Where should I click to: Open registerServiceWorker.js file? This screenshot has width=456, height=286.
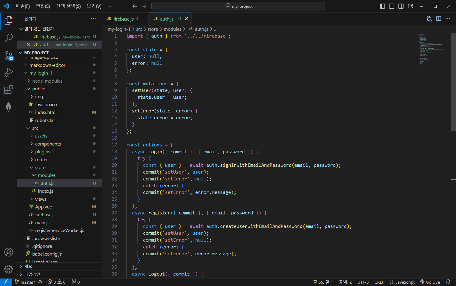[59, 231]
